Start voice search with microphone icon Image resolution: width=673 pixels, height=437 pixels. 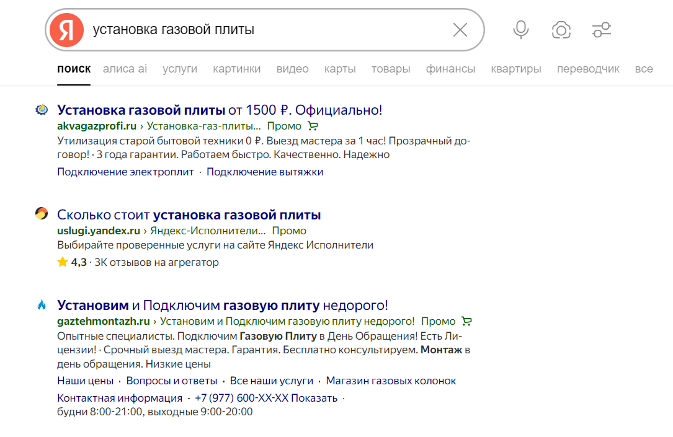520,30
